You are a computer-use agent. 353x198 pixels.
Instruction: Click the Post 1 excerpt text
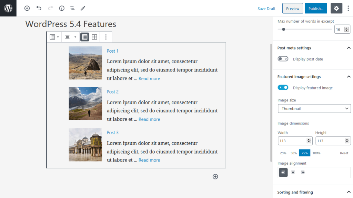coord(162,70)
